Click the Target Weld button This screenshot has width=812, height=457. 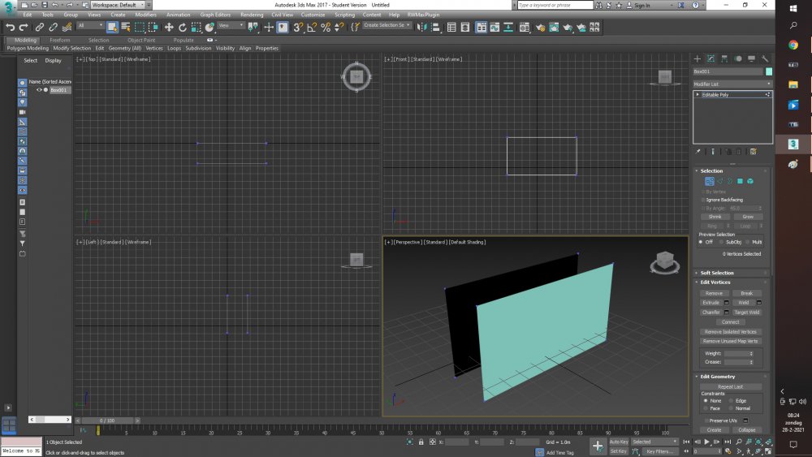coord(747,312)
